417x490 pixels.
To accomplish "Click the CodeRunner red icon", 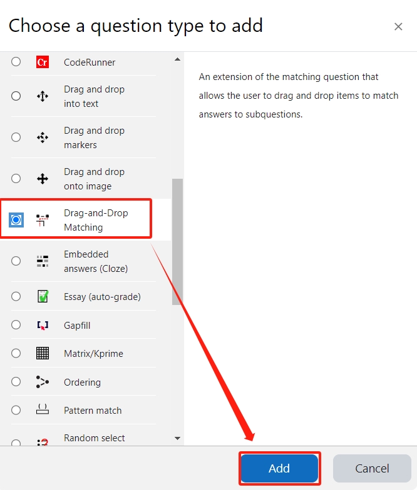I will [43, 62].
